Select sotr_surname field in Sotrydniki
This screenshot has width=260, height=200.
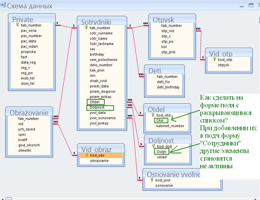(101, 33)
